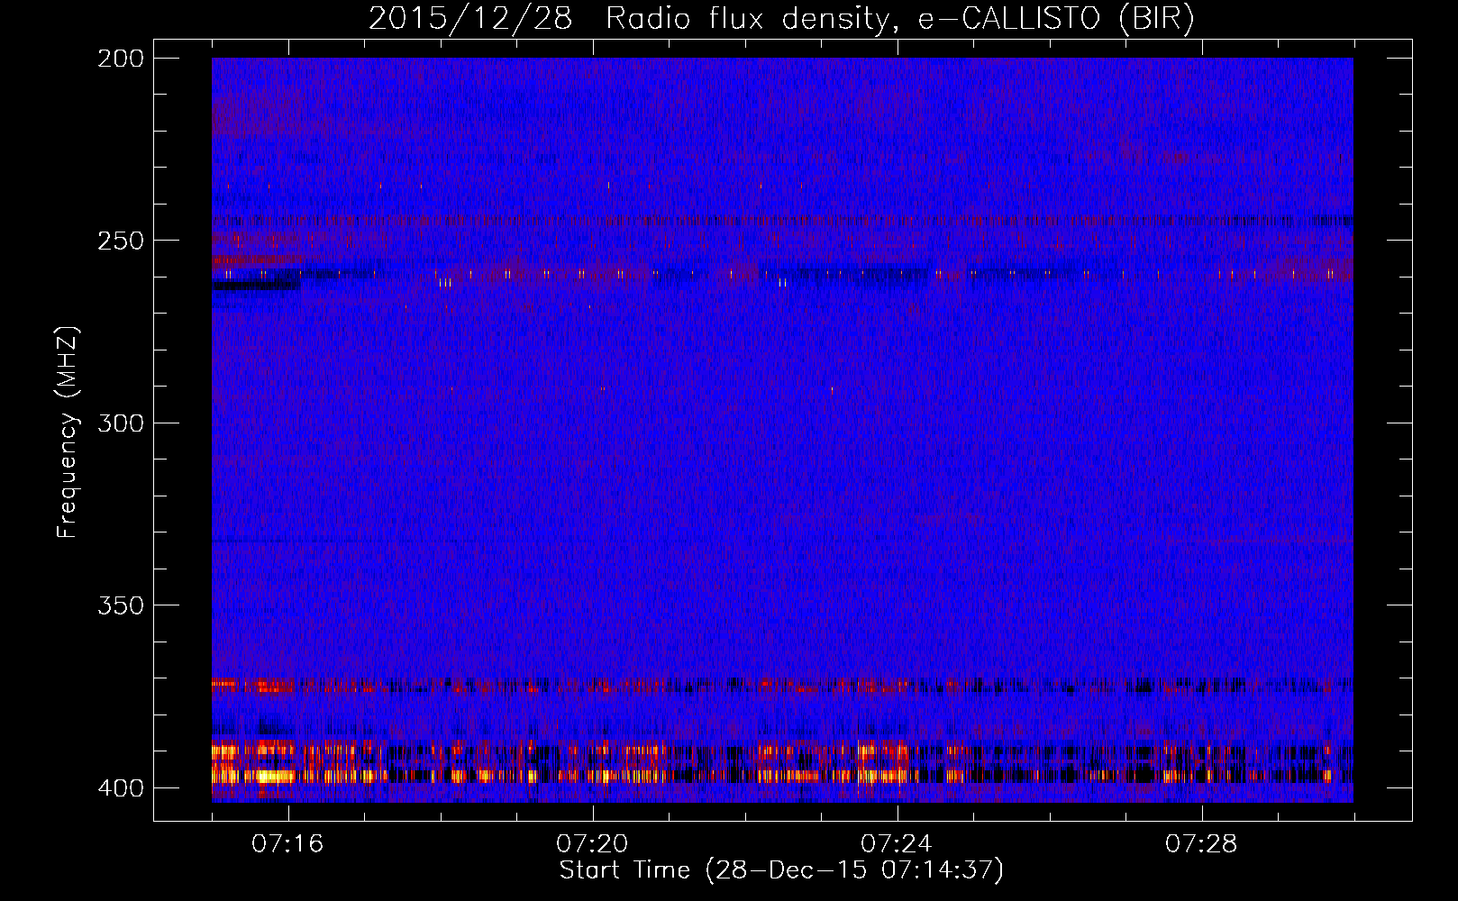Click the 07:28 time tick label
Viewport: 1458px width, 901px height.
(x=1202, y=844)
